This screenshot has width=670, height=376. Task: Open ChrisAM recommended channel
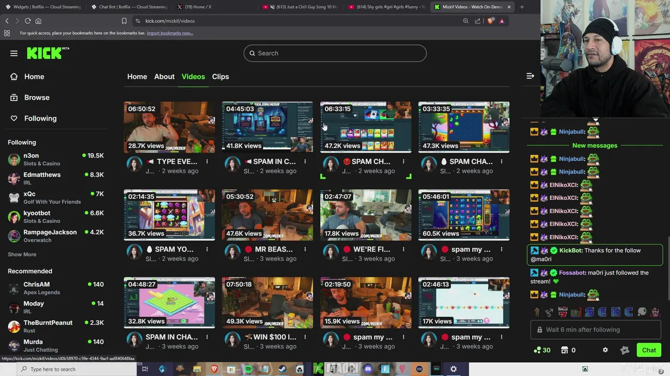(56, 288)
